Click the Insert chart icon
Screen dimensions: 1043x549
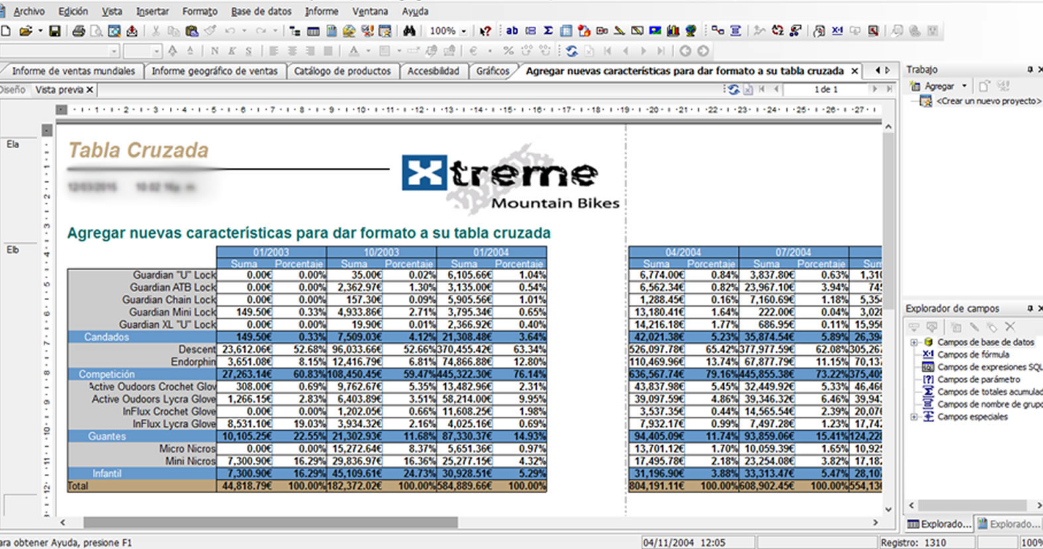[673, 31]
